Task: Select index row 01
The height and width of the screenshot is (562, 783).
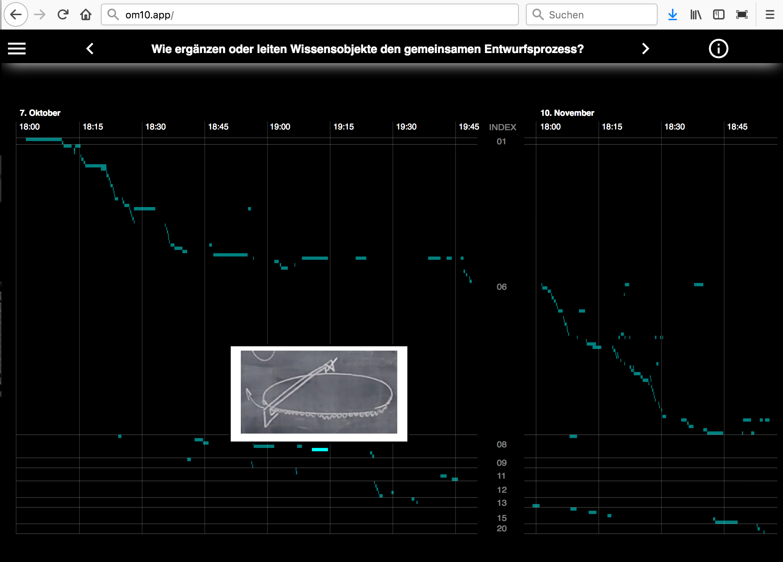Action: tap(501, 141)
